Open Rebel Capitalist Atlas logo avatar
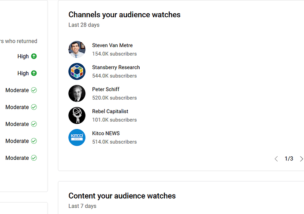This screenshot has width=304, height=214. tap(77, 115)
